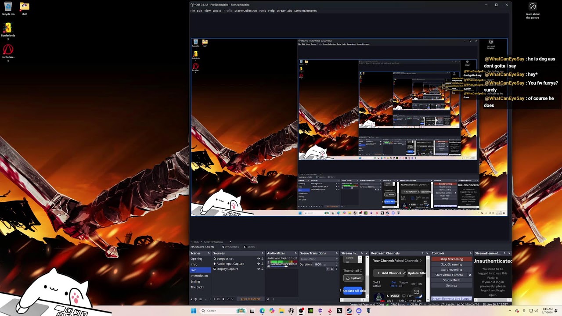Add a new scene with the Scenes plus icon
Screen dimensions: 562x316
click(x=191, y=299)
